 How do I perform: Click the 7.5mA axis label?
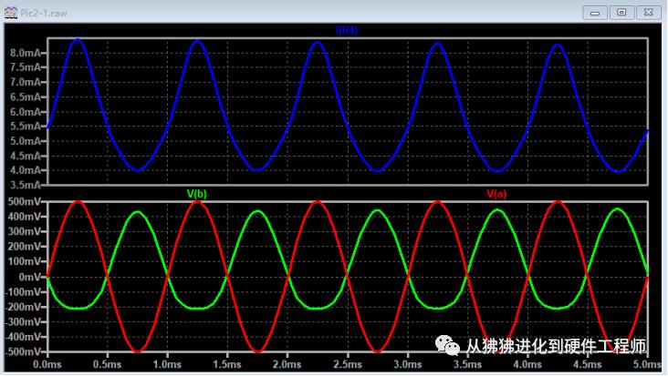coord(26,67)
